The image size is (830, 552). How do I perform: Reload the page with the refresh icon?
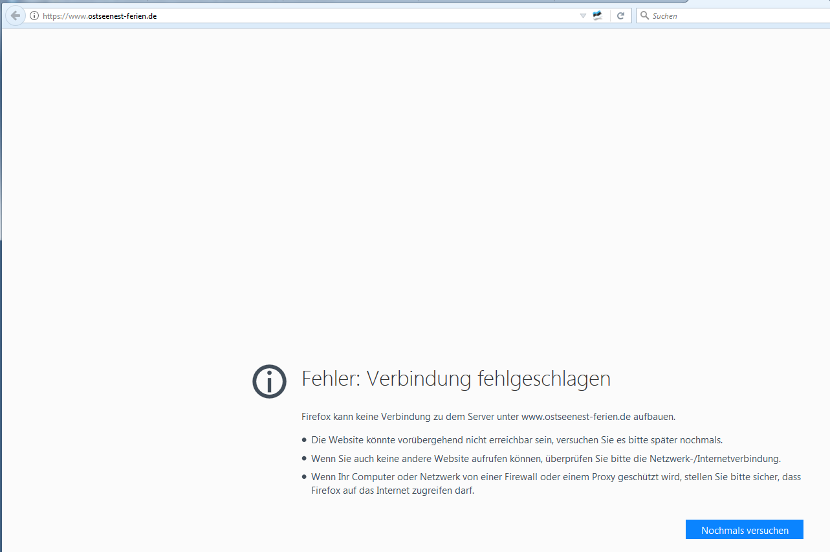tap(620, 16)
